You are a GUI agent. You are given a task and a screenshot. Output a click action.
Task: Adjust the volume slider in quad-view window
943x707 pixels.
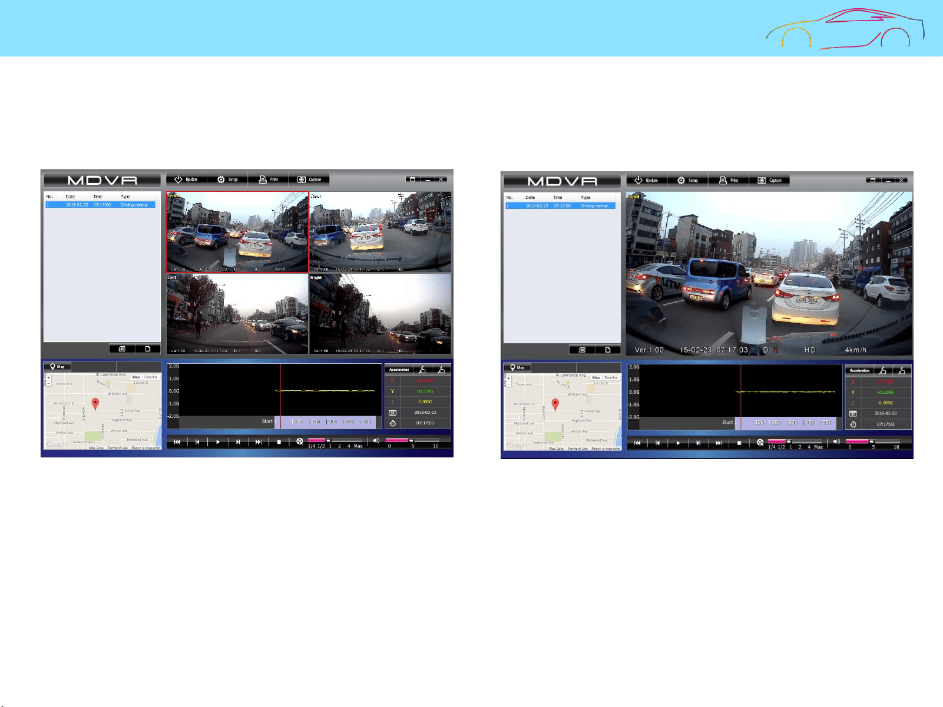(412, 440)
